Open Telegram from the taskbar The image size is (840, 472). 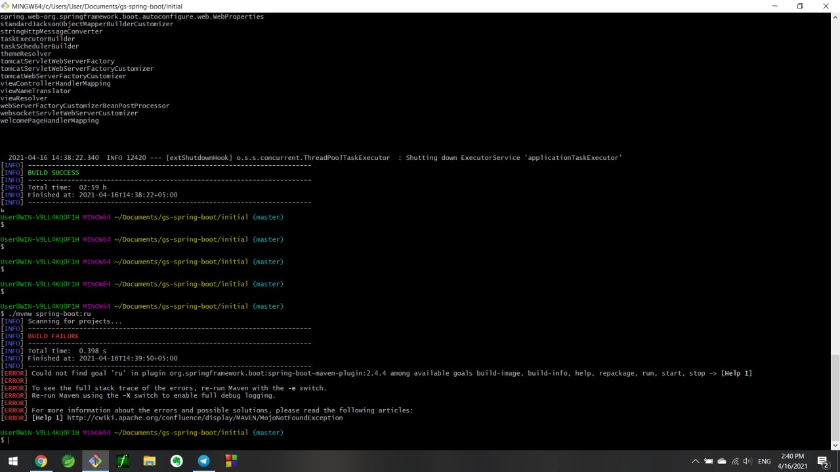click(x=204, y=461)
